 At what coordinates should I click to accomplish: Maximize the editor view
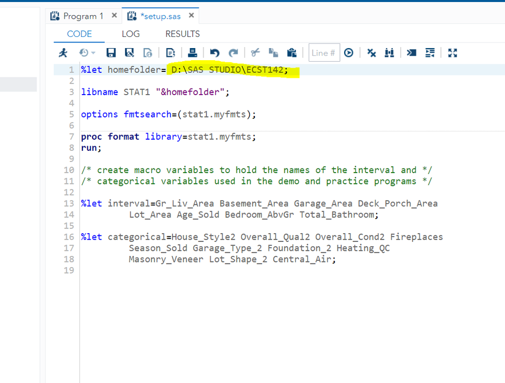452,53
